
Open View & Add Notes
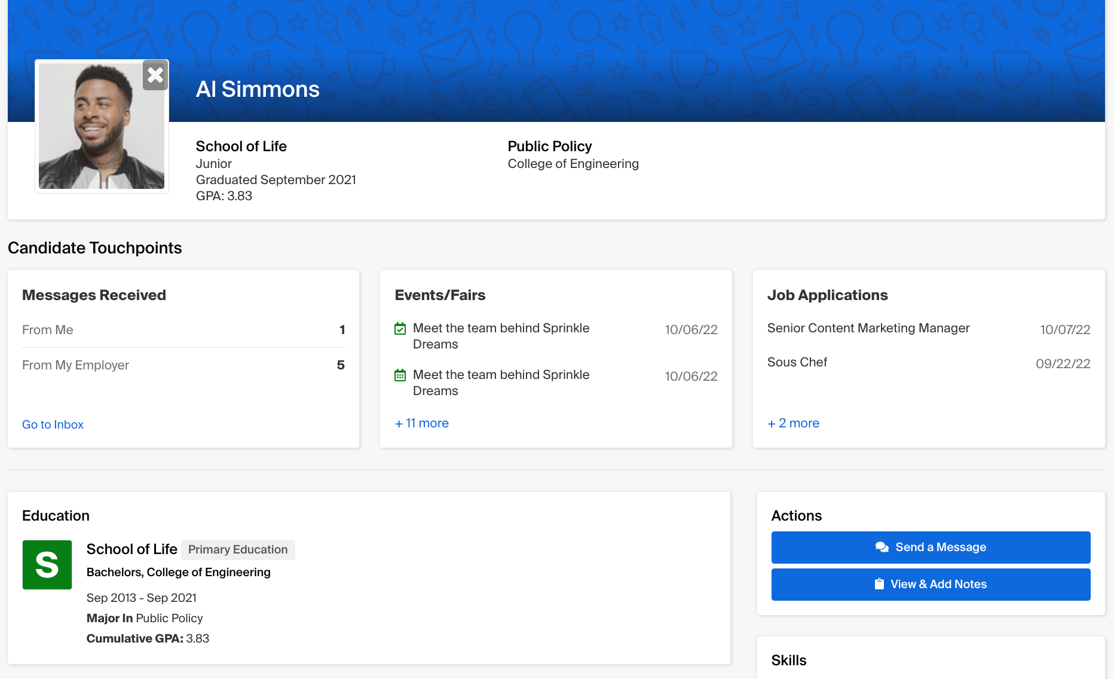[931, 584]
